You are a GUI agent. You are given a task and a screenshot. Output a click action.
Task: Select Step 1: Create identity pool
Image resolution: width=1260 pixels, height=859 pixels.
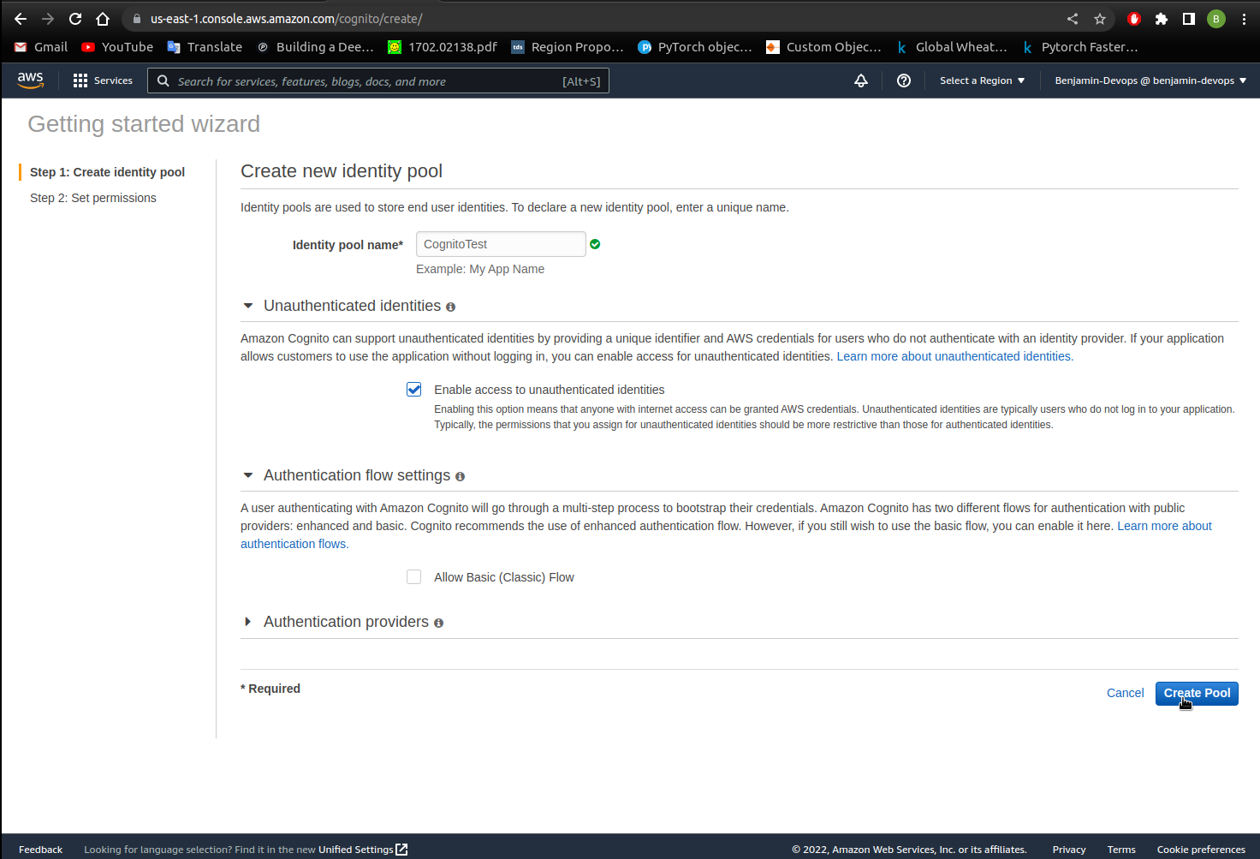(x=107, y=172)
